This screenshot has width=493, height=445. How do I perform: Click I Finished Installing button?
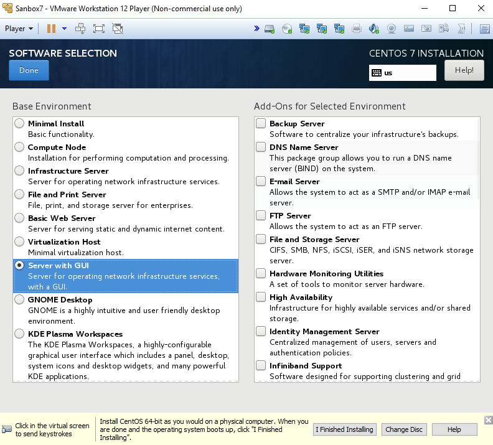(x=345, y=429)
